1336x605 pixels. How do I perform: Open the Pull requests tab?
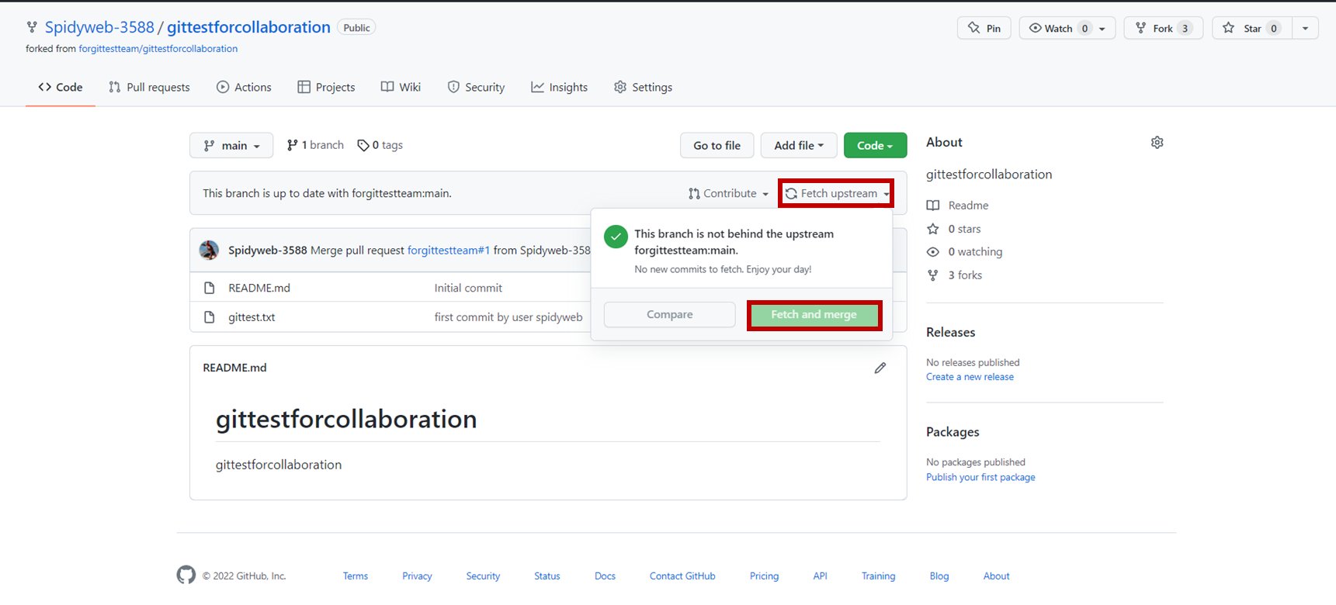149,87
